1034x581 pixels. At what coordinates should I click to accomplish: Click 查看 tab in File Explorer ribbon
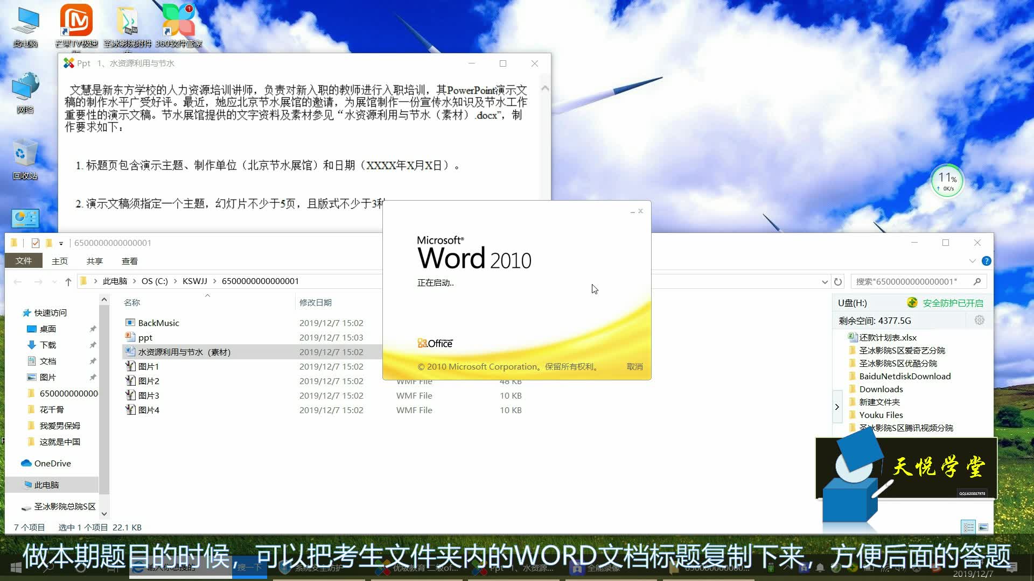coord(130,261)
